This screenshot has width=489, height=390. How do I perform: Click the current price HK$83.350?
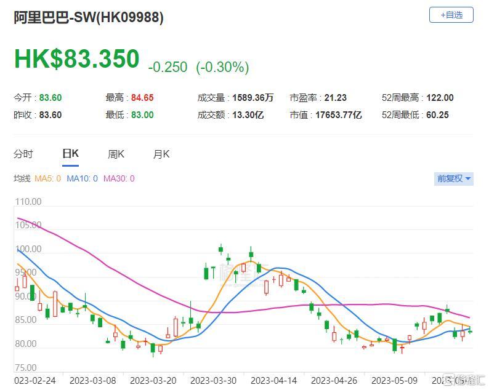coord(77,58)
